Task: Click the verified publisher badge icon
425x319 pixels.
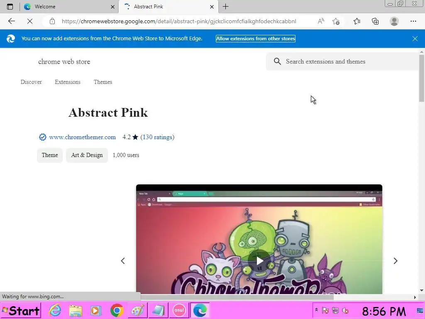Action: point(43,137)
